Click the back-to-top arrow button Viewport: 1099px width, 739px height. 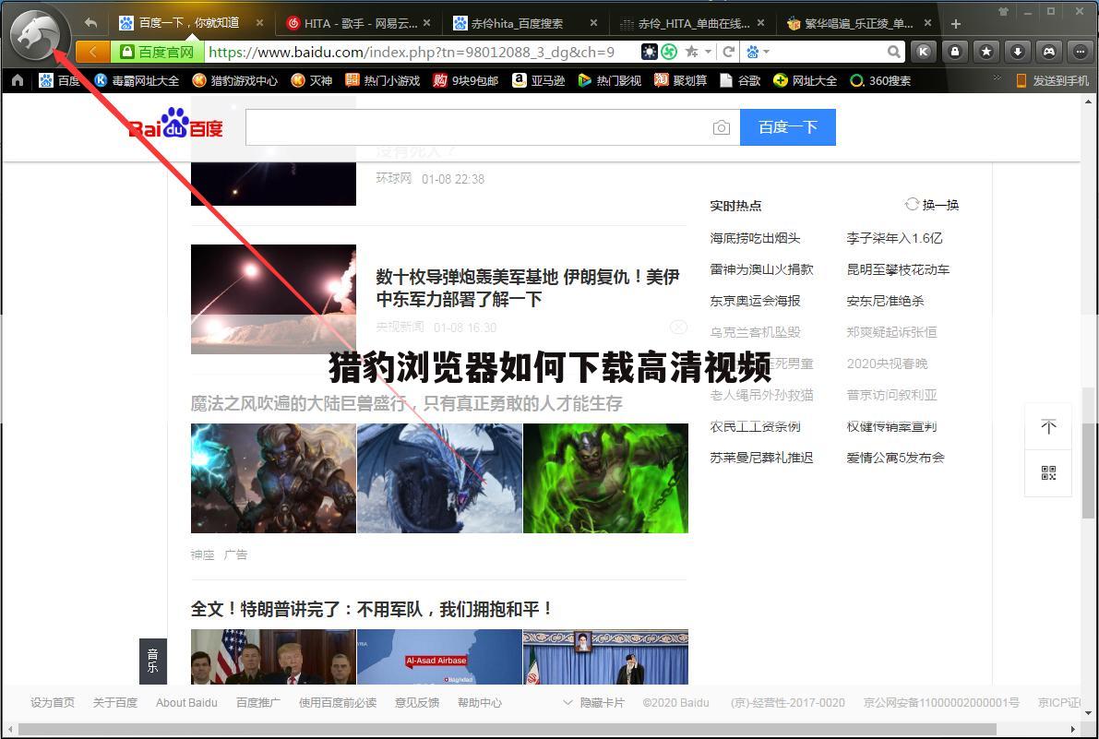pos(1048,426)
